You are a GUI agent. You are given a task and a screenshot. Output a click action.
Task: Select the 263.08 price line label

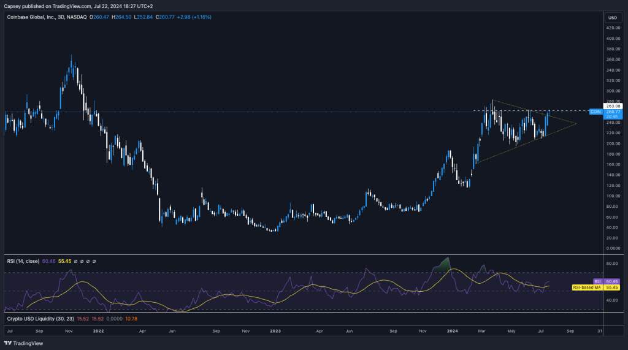pyautogui.click(x=613, y=106)
